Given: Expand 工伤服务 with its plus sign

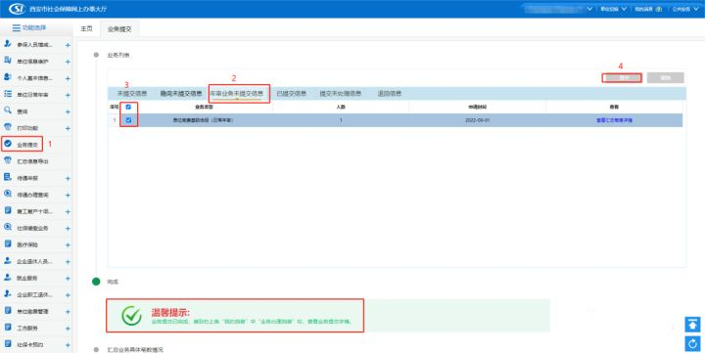Looking at the screenshot, I should 68,328.
